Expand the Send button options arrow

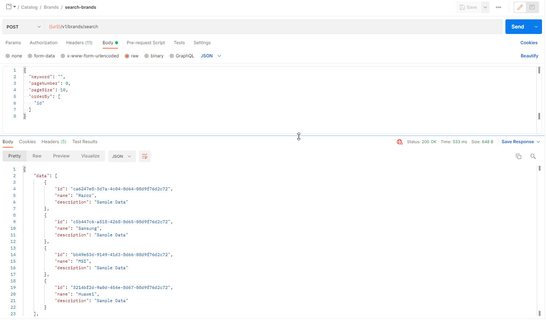[x=536, y=27]
